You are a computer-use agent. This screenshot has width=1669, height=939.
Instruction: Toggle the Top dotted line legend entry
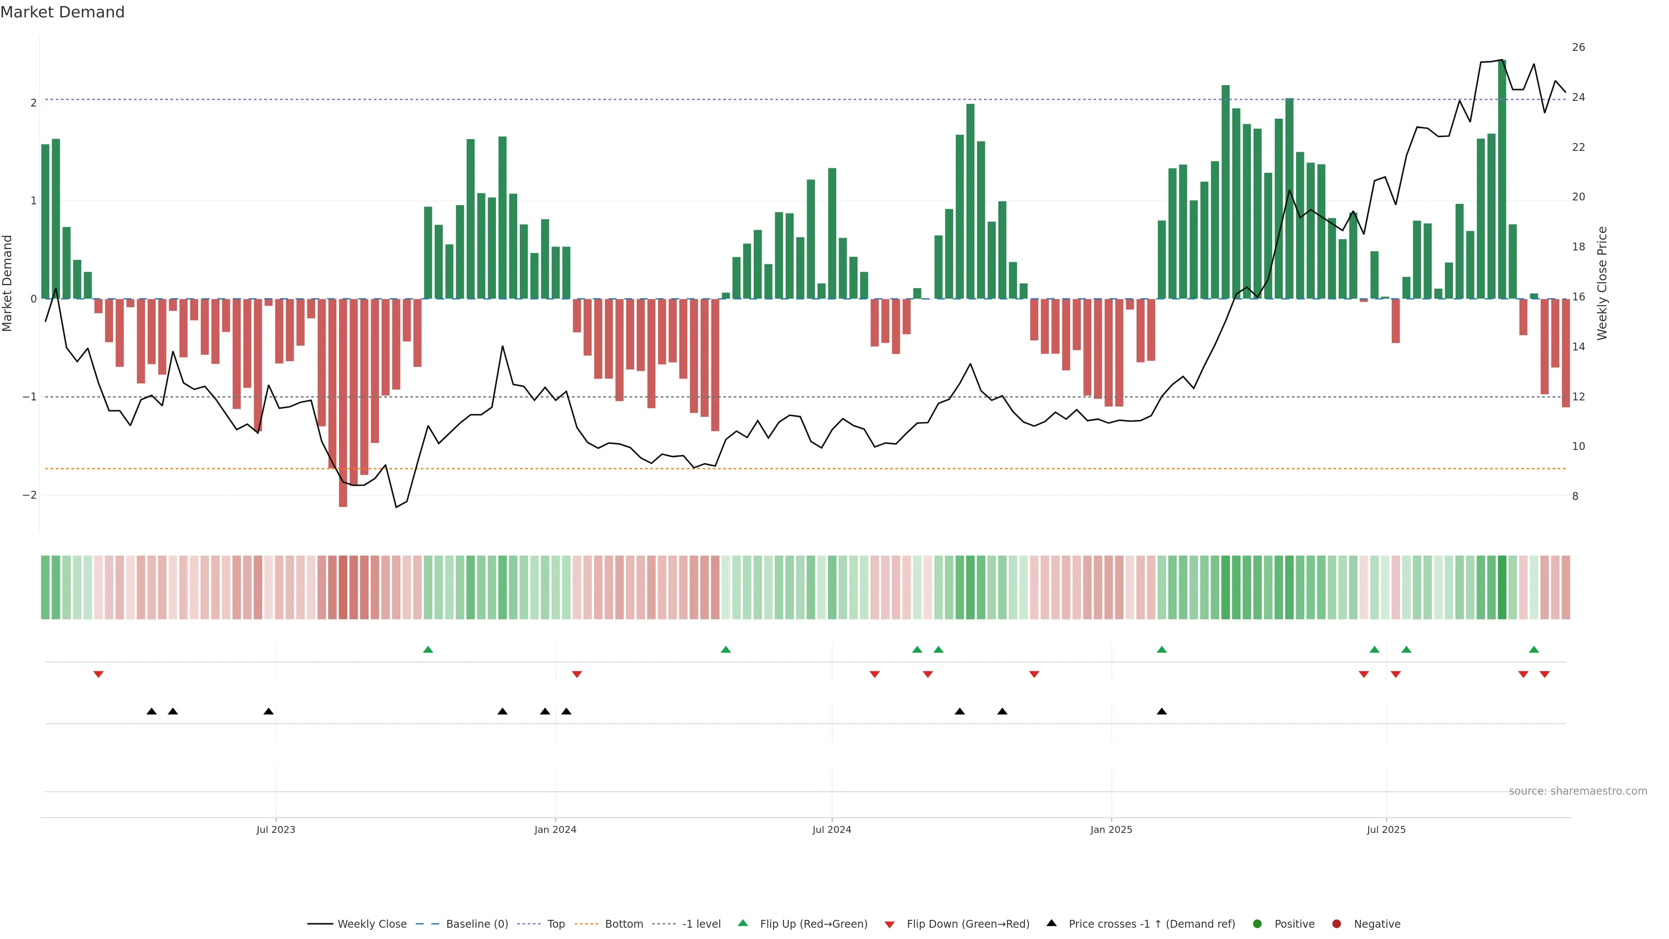pos(555,923)
